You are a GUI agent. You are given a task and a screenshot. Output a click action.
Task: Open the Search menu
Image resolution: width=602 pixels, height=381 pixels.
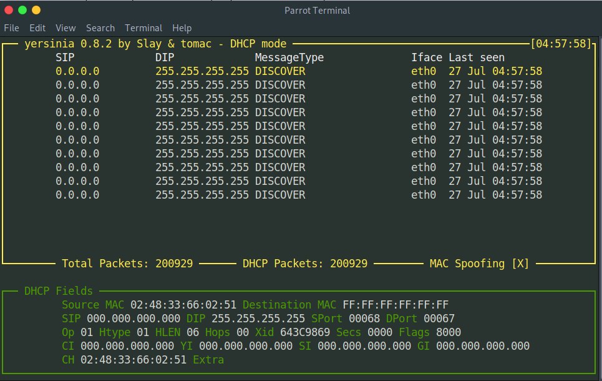[x=100, y=28]
